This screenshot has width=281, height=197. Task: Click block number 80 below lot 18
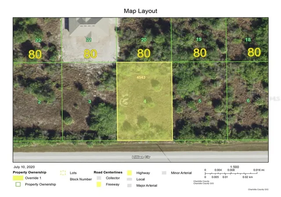(254, 52)
